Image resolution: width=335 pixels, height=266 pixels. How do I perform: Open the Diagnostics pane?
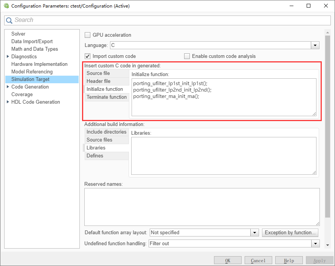coord(24,57)
